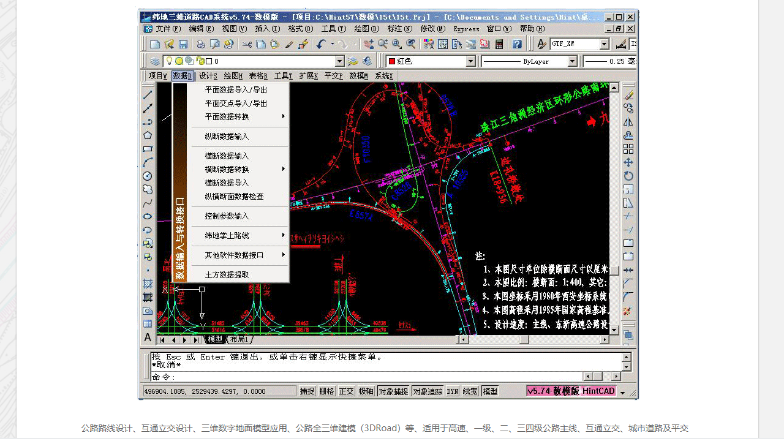Open the QuickCalc calculator
Image resolution: width=784 pixels, height=441 pixels.
point(499,43)
